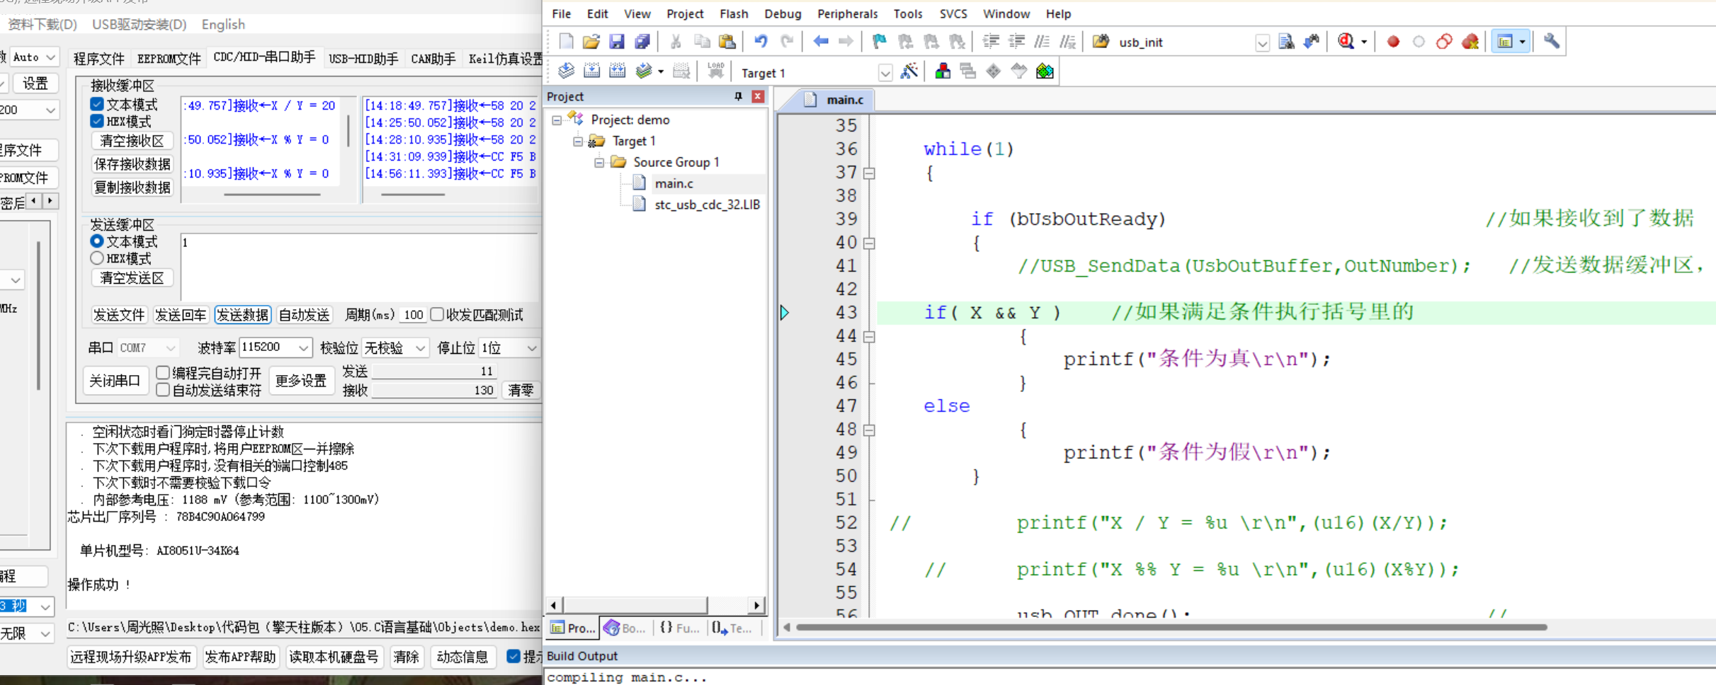Close the Project panel with red X
Viewport: 1716px width, 685px height.
coord(758,96)
